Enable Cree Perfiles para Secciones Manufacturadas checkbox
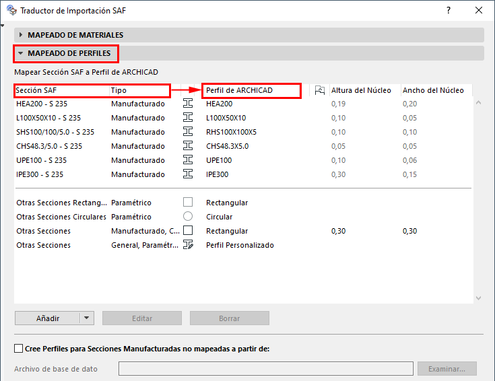This screenshot has height=381, width=495. click(19, 349)
